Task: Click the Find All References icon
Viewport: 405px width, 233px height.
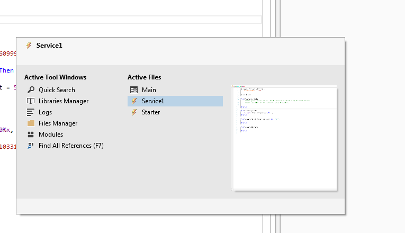Action: [x=31, y=146]
